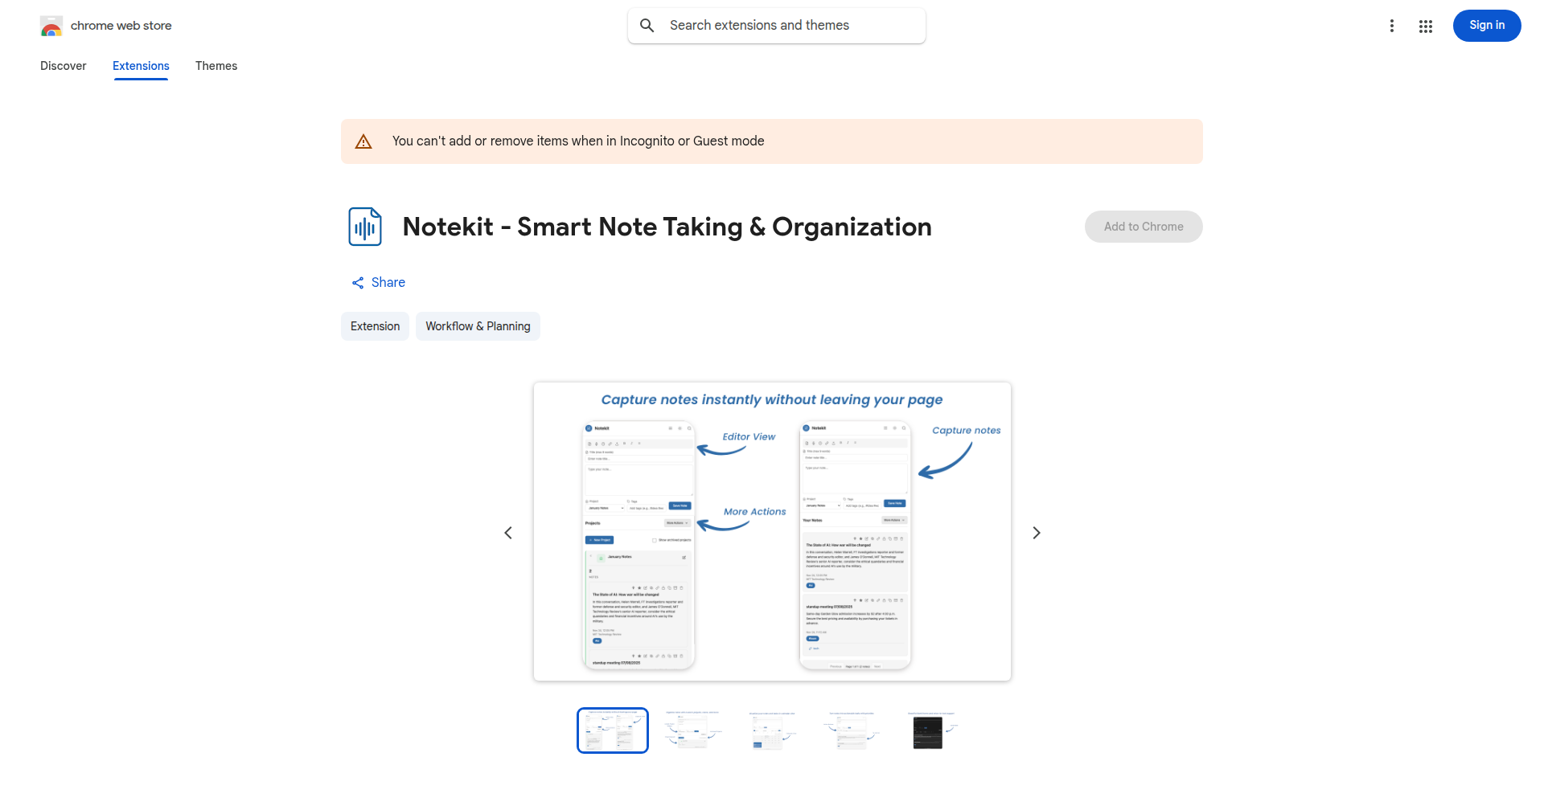Click the Chrome Web Store logo

51,27
